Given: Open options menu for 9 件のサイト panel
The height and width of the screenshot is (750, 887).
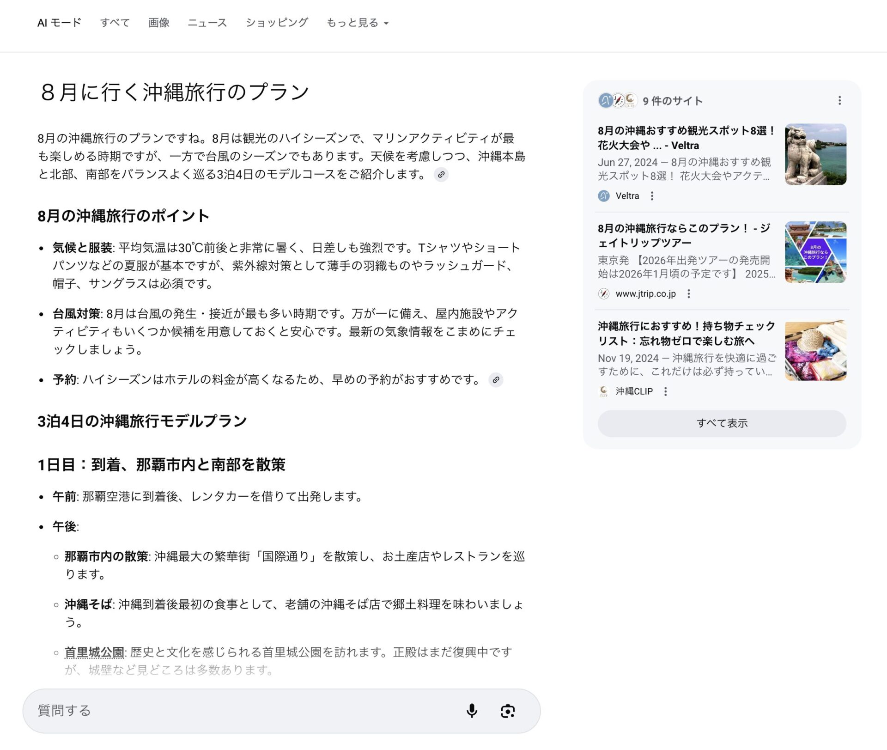Looking at the screenshot, I should click(x=839, y=101).
